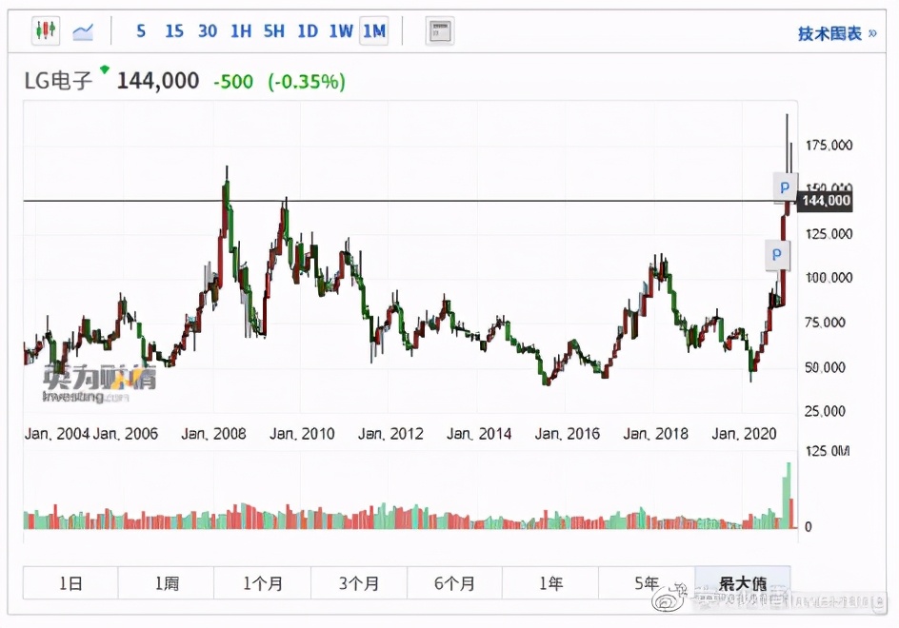Viewport: 899px width, 628px height.
Task: Click the 125,000 price axis label
Action: 829,234
